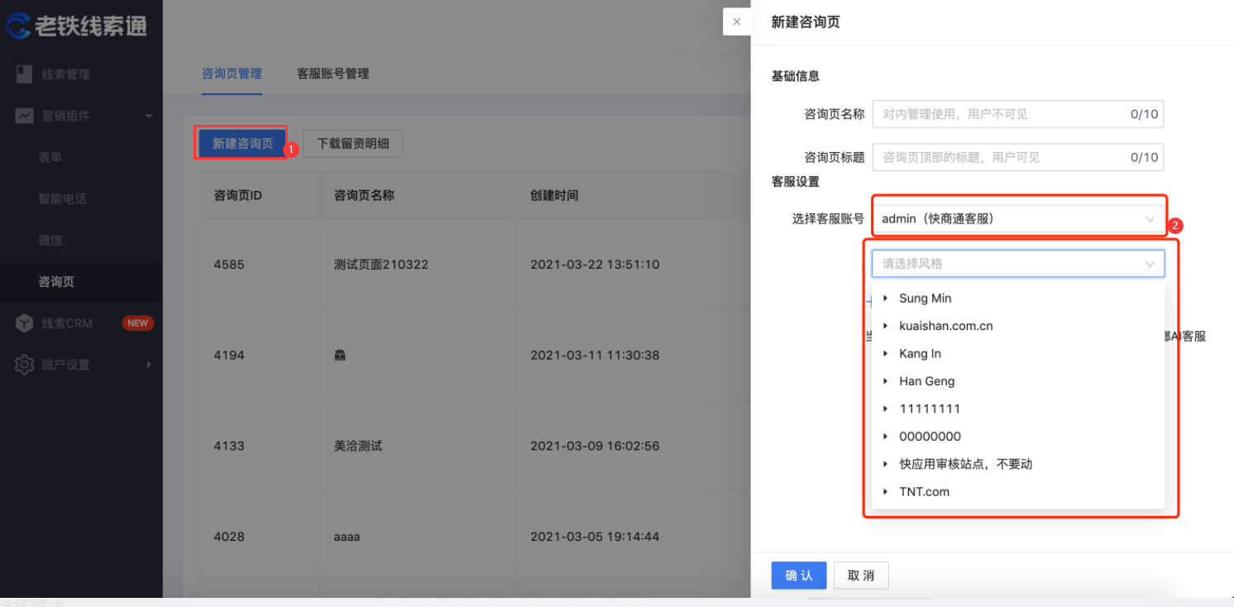Switch to the 客服账号管理 tab
This screenshot has height=607, width=1234.
pos(332,74)
